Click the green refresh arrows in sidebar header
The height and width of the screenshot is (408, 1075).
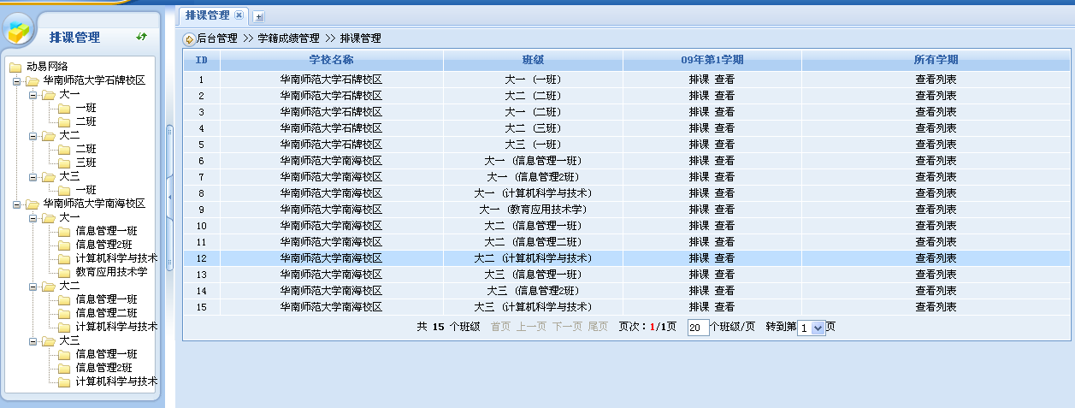[142, 37]
